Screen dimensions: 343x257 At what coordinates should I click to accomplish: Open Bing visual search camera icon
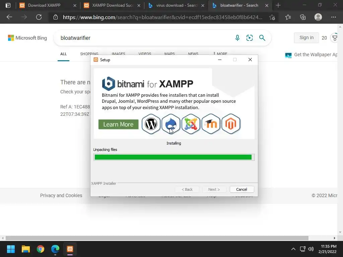(249, 38)
